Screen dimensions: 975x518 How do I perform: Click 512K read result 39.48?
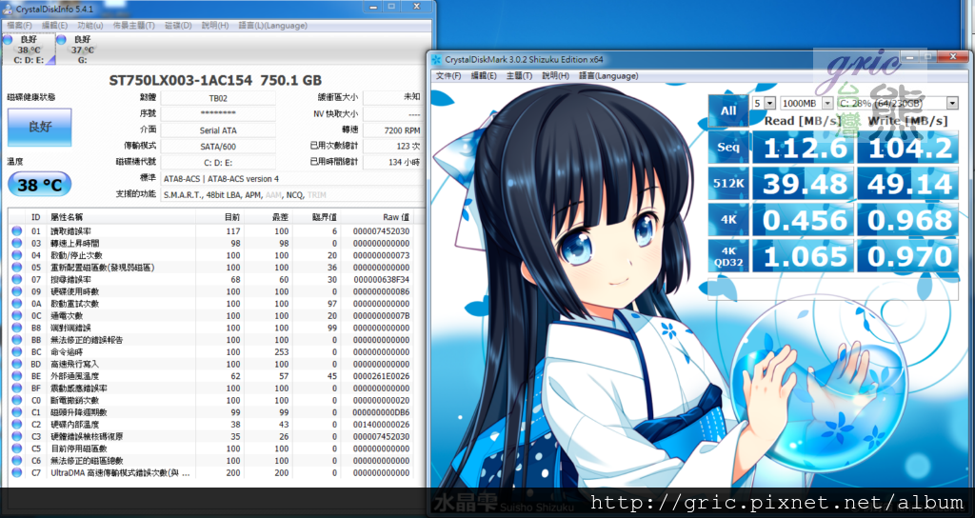pos(804,184)
